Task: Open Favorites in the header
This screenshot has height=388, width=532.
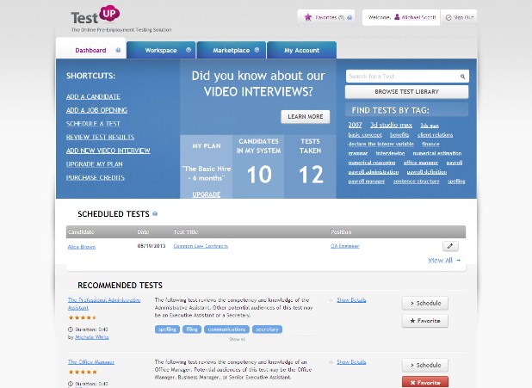Action: (326, 17)
